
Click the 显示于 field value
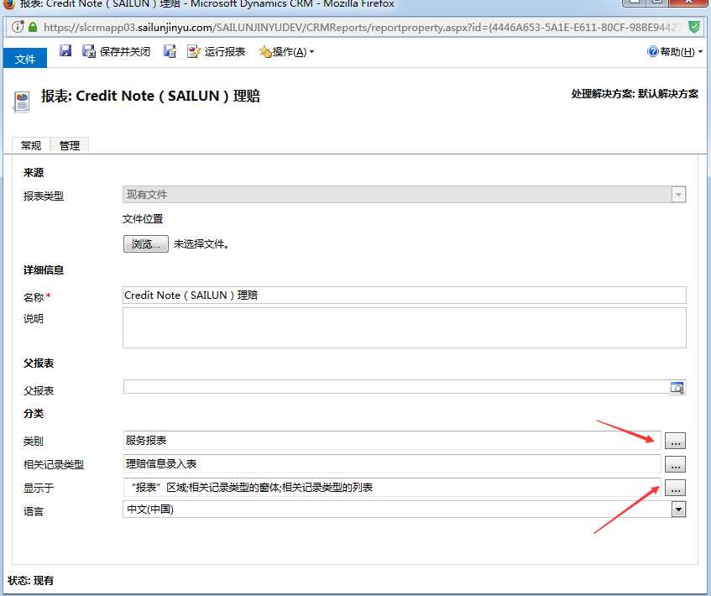392,488
